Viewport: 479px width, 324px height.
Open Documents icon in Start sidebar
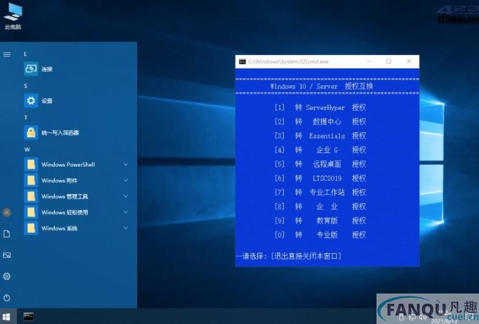click(x=7, y=234)
